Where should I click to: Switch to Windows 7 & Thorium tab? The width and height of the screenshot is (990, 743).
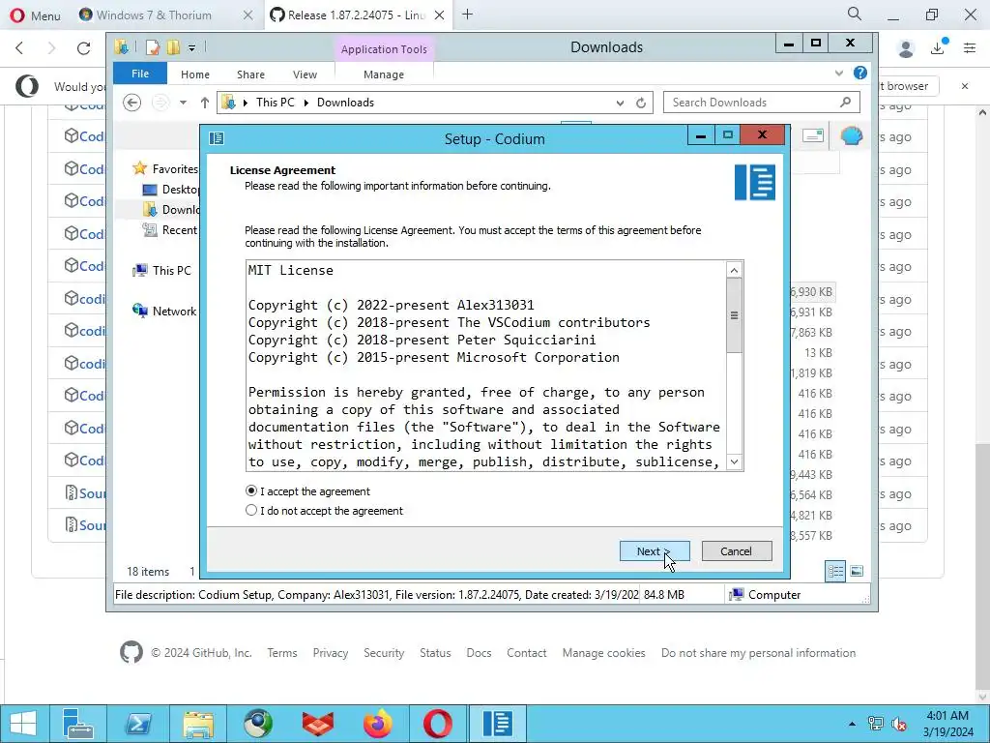(154, 15)
